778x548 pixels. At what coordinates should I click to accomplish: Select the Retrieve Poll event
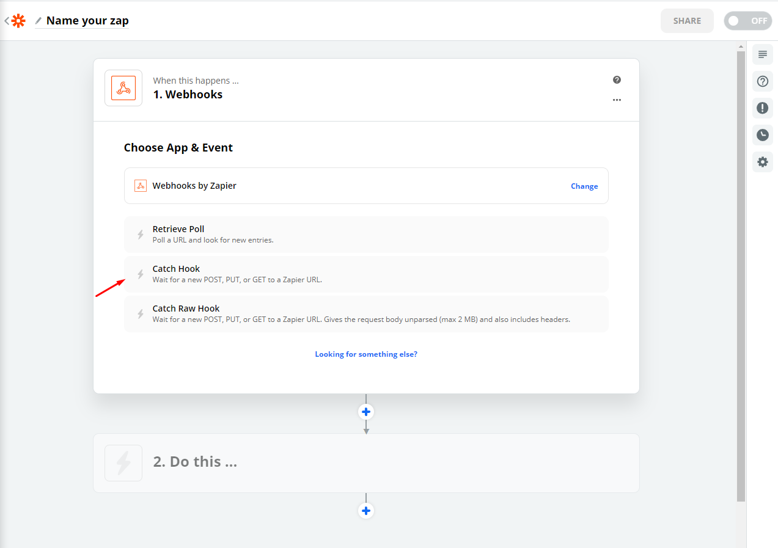(366, 234)
